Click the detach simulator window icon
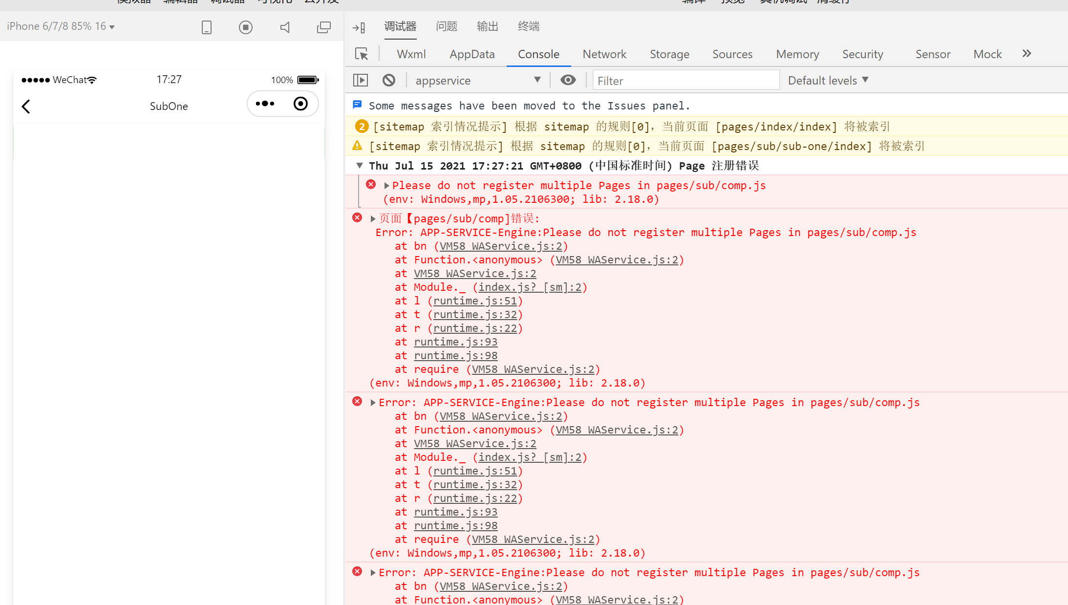Image resolution: width=1068 pixels, height=605 pixels. [323, 27]
